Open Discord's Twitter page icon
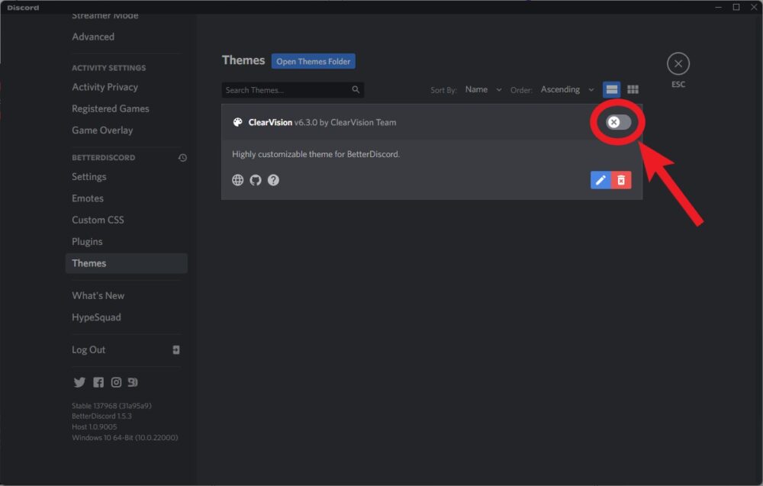Viewport: 763px width, 486px height. pos(79,381)
